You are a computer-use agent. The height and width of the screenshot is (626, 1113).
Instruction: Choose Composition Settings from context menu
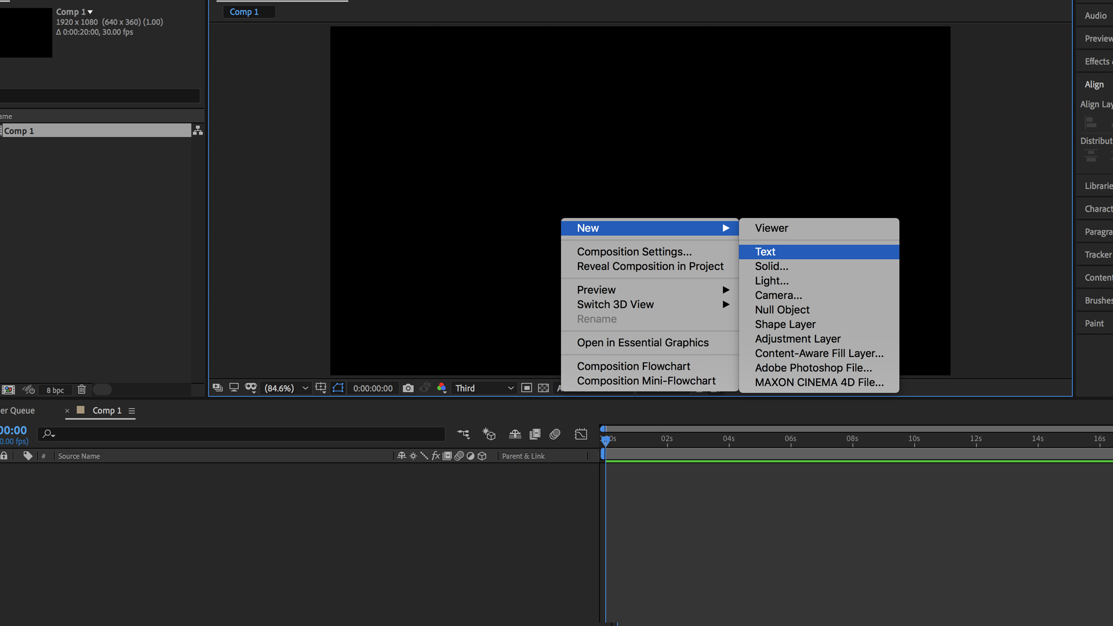(x=634, y=252)
